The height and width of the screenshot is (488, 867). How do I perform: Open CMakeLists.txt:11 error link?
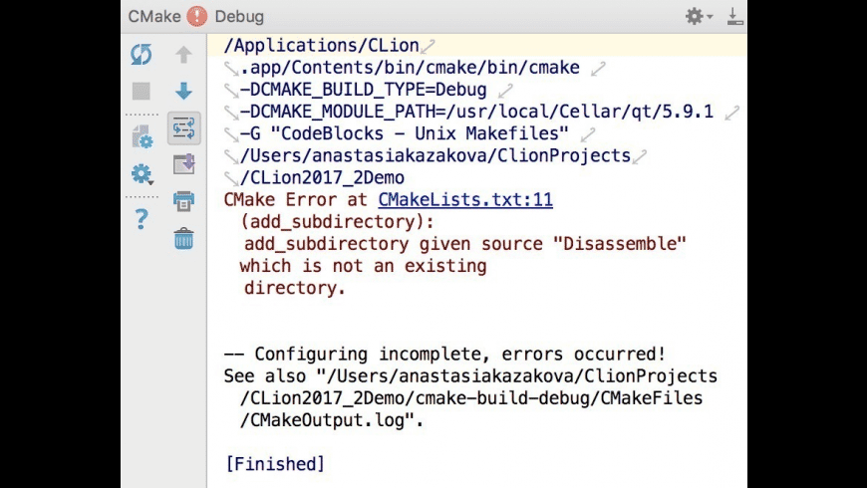465,200
